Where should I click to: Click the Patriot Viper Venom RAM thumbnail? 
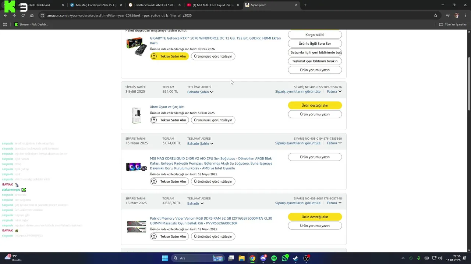[137, 227]
